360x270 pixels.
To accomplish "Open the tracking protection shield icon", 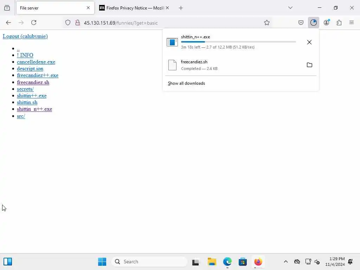I will (68, 22).
